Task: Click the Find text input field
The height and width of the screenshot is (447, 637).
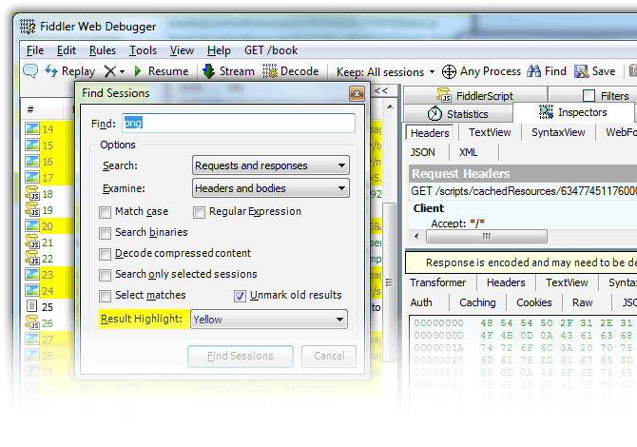Action: click(238, 124)
